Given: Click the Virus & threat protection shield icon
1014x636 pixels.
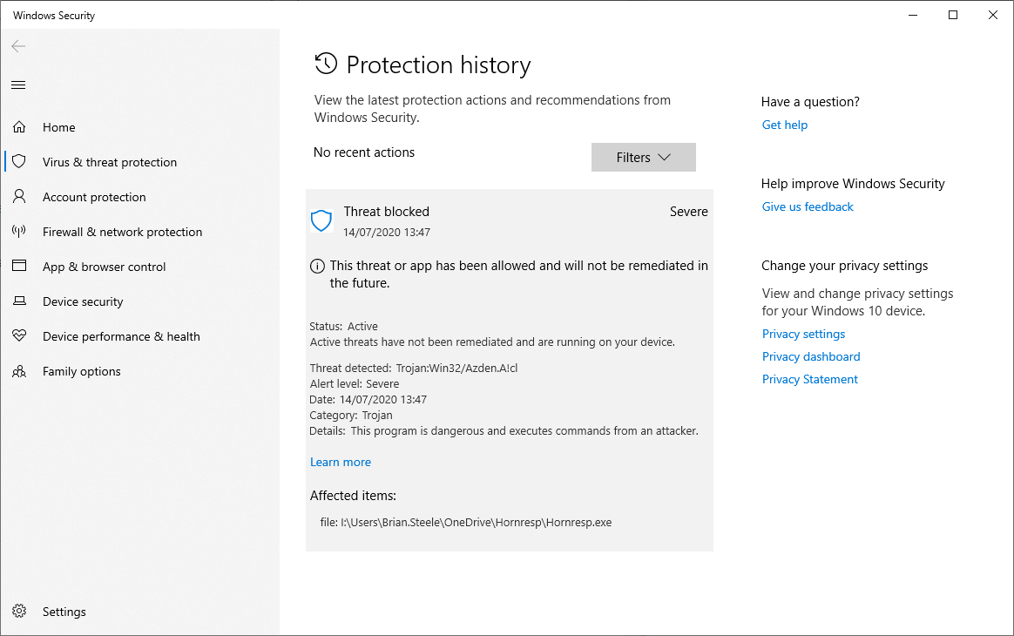Looking at the screenshot, I should click(x=19, y=161).
